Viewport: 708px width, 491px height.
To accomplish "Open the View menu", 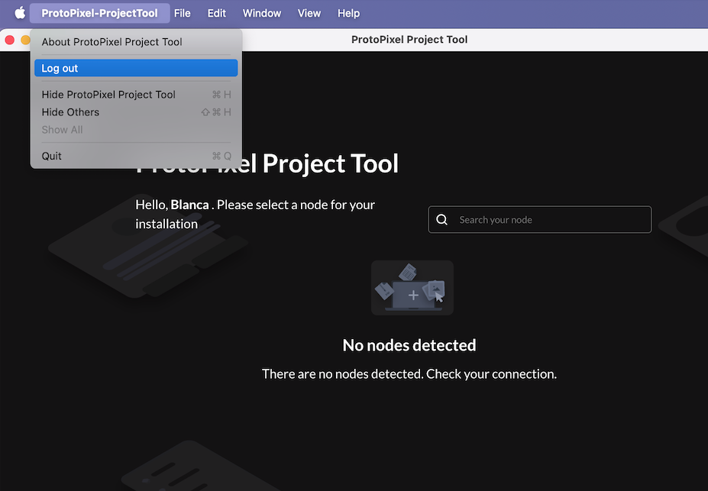I will (x=309, y=13).
